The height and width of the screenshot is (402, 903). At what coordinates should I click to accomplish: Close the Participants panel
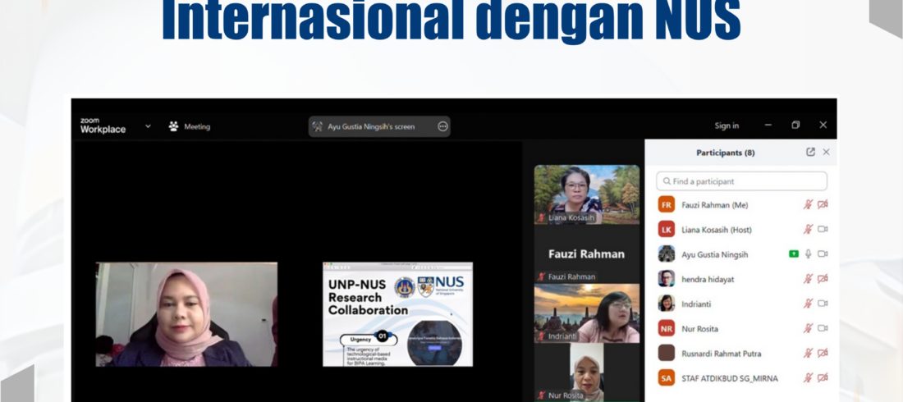pyautogui.click(x=827, y=152)
